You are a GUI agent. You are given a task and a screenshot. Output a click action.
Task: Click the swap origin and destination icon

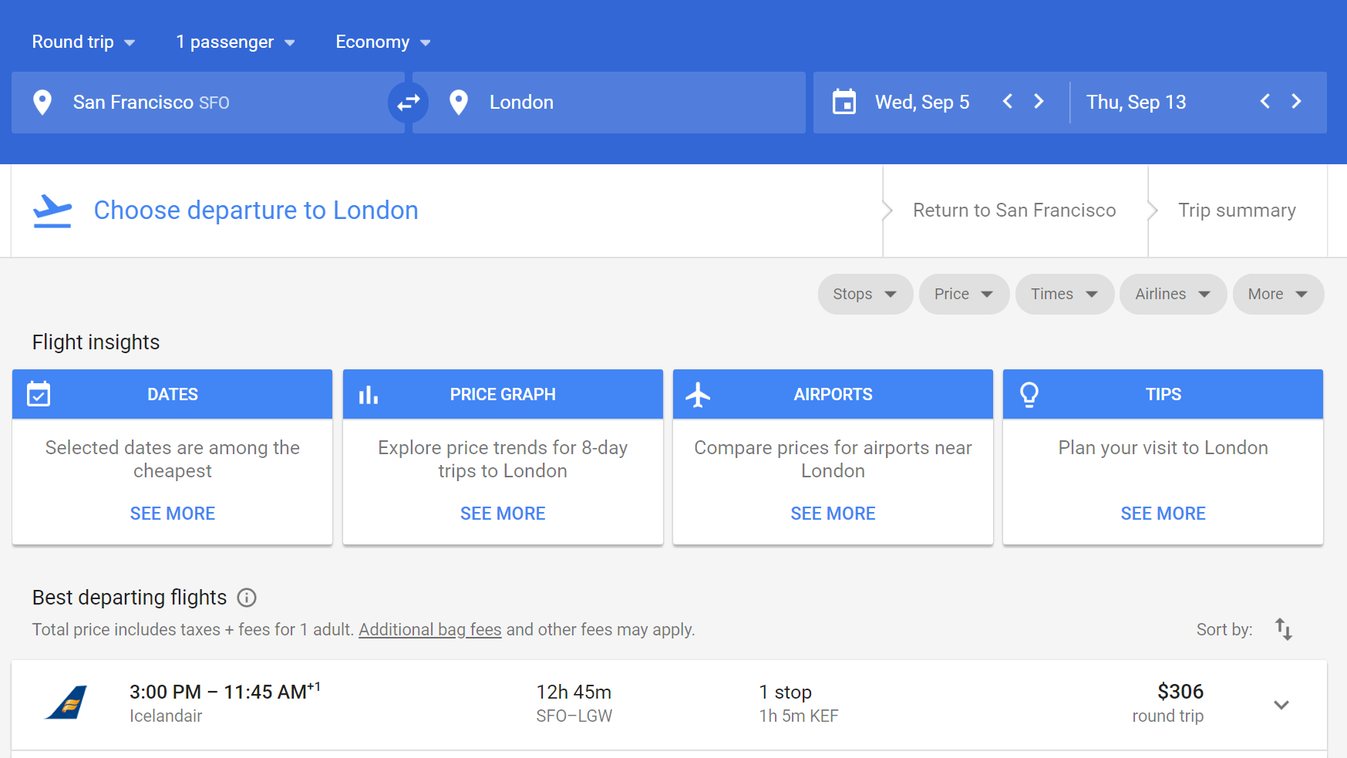coord(408,102)
